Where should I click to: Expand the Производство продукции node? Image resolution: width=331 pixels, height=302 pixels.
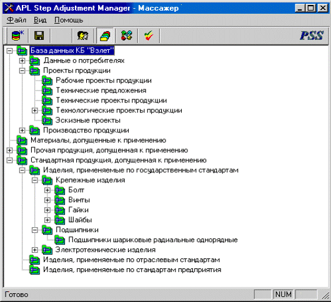pos(22,130)
